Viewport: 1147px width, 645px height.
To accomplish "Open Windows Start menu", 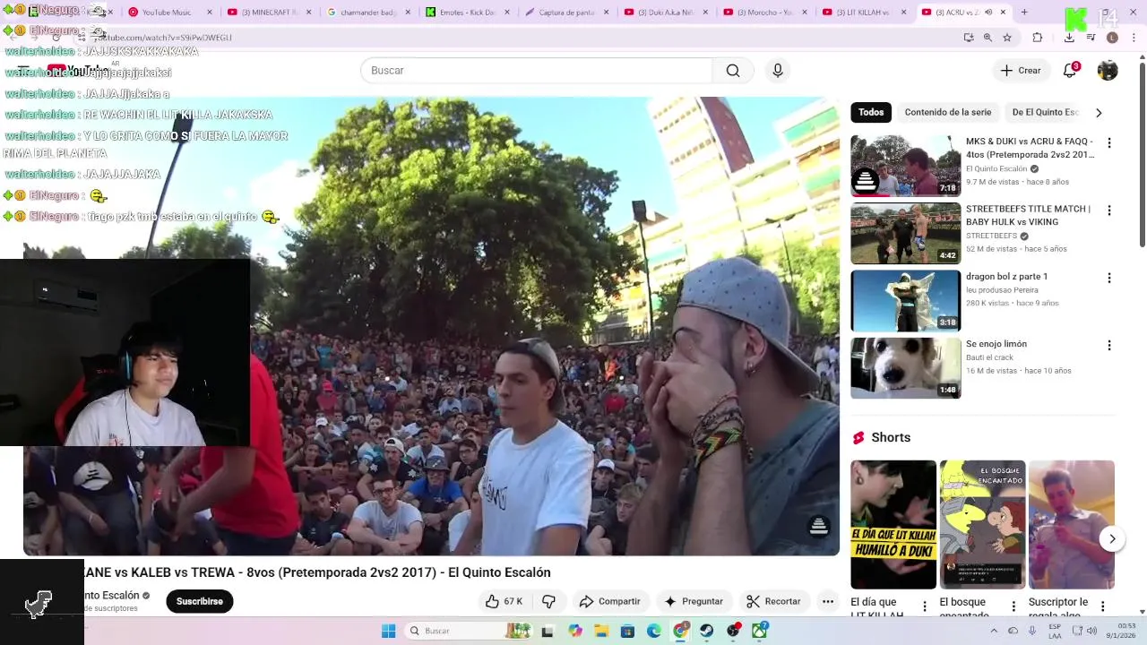I will coord(388,632).
